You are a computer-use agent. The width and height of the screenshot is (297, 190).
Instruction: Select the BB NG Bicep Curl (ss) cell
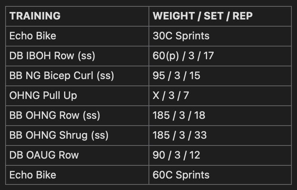pyautogui.click(x=77, y=76)
